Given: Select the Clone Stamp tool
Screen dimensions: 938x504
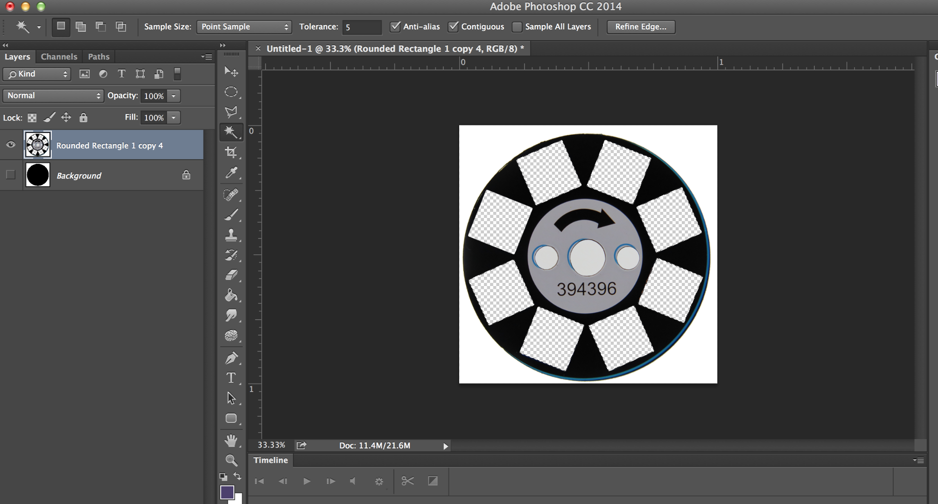Looking at the screenshot, I should coord(231,235).
